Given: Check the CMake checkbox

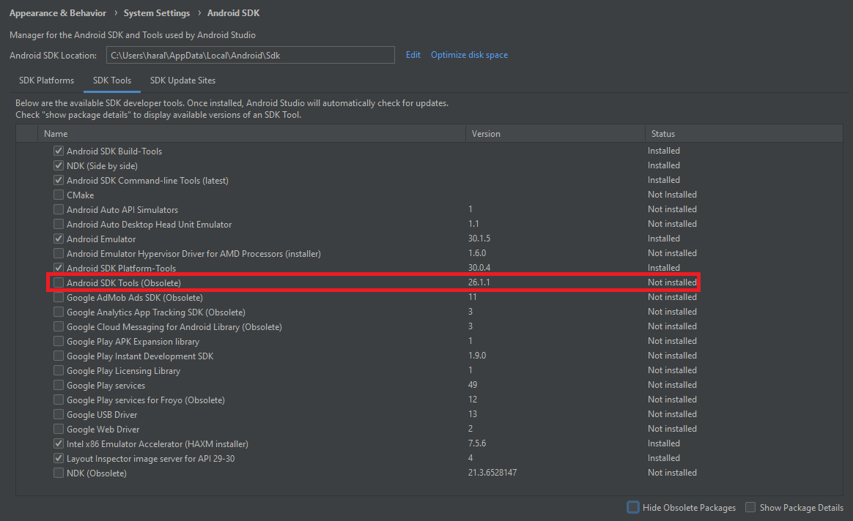Looking at the screenshot, I should click(x=59, y=195).
